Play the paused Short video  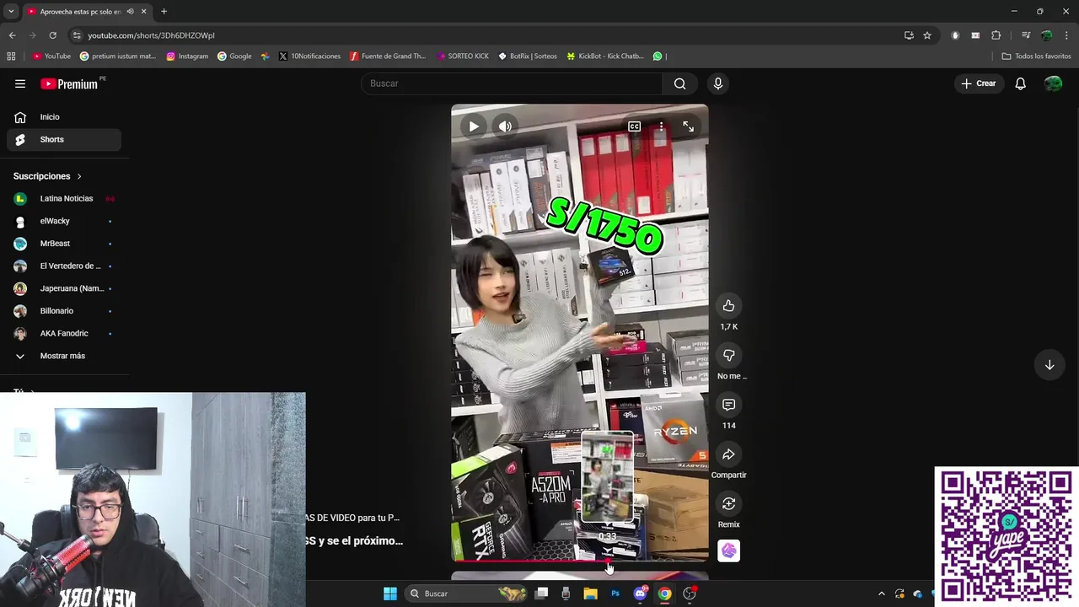point(474,126)
